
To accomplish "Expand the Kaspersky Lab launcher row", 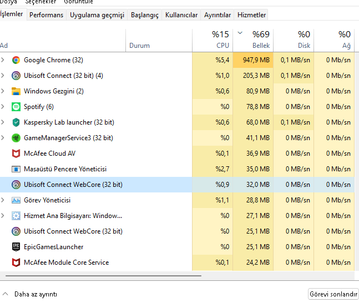I will (3, 122).
